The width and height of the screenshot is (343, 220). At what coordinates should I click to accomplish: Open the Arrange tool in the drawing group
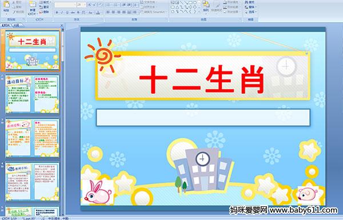point(206,6)
